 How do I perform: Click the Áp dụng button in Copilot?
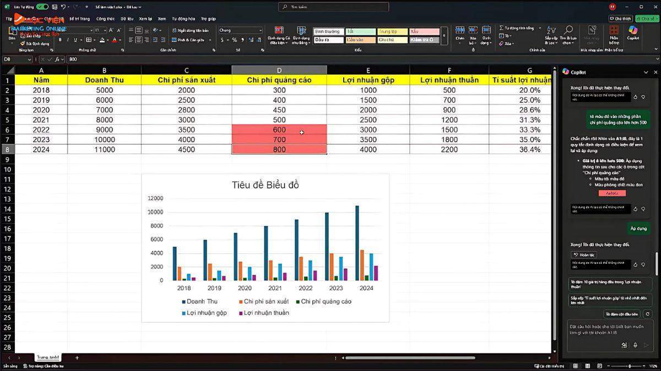[x=639, y=228]
